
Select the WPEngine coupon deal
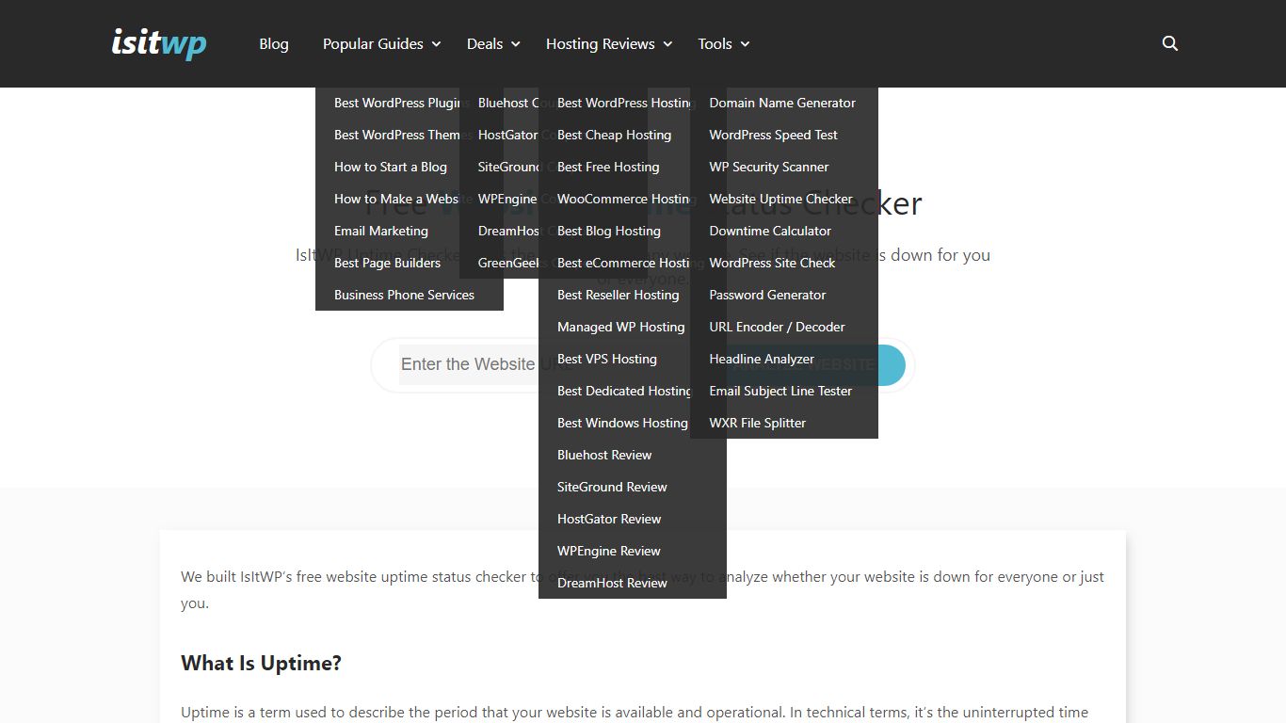[x=507, y=199]
